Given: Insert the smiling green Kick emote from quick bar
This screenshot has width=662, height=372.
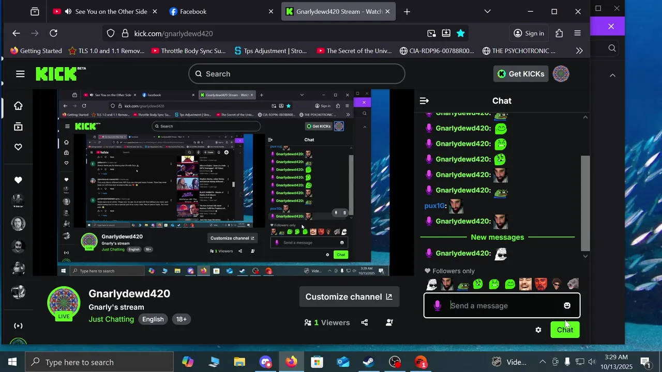Looking at the screenshot, I should pos(510,284).
